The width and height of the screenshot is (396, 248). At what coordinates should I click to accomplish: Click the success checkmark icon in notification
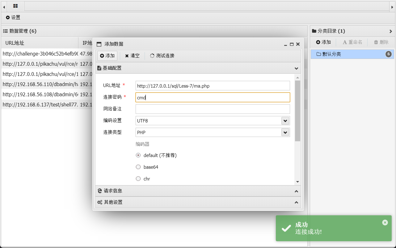[x=286, y=228]
